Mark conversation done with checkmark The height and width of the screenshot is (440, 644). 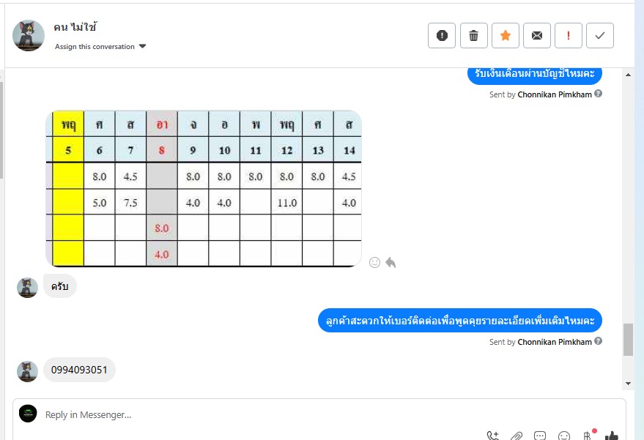(600, 35)
